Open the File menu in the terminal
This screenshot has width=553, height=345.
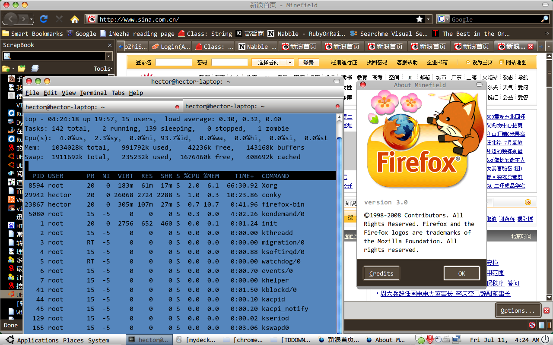click(x=32, y=93)
